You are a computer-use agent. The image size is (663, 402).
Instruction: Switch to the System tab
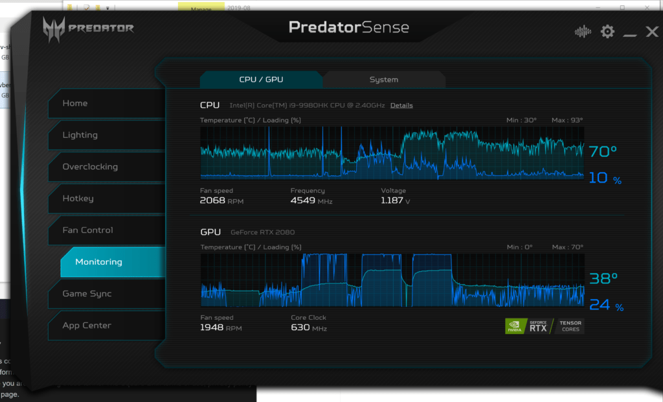(384, 80)
